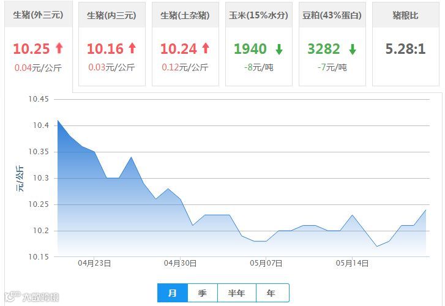Click the 10.2 y-axis label
Screen dimensions: 445x306
point(41,231)
